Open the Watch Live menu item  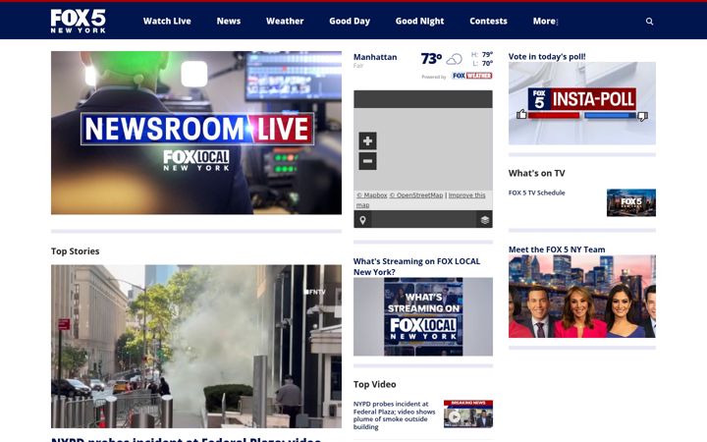pos(167,22)
